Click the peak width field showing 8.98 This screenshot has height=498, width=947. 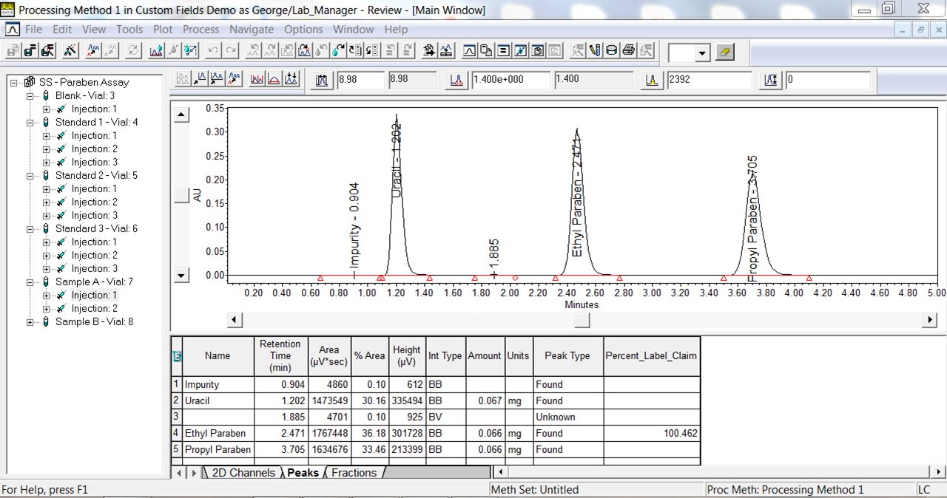pyautogui.click(x=361, y=80)
